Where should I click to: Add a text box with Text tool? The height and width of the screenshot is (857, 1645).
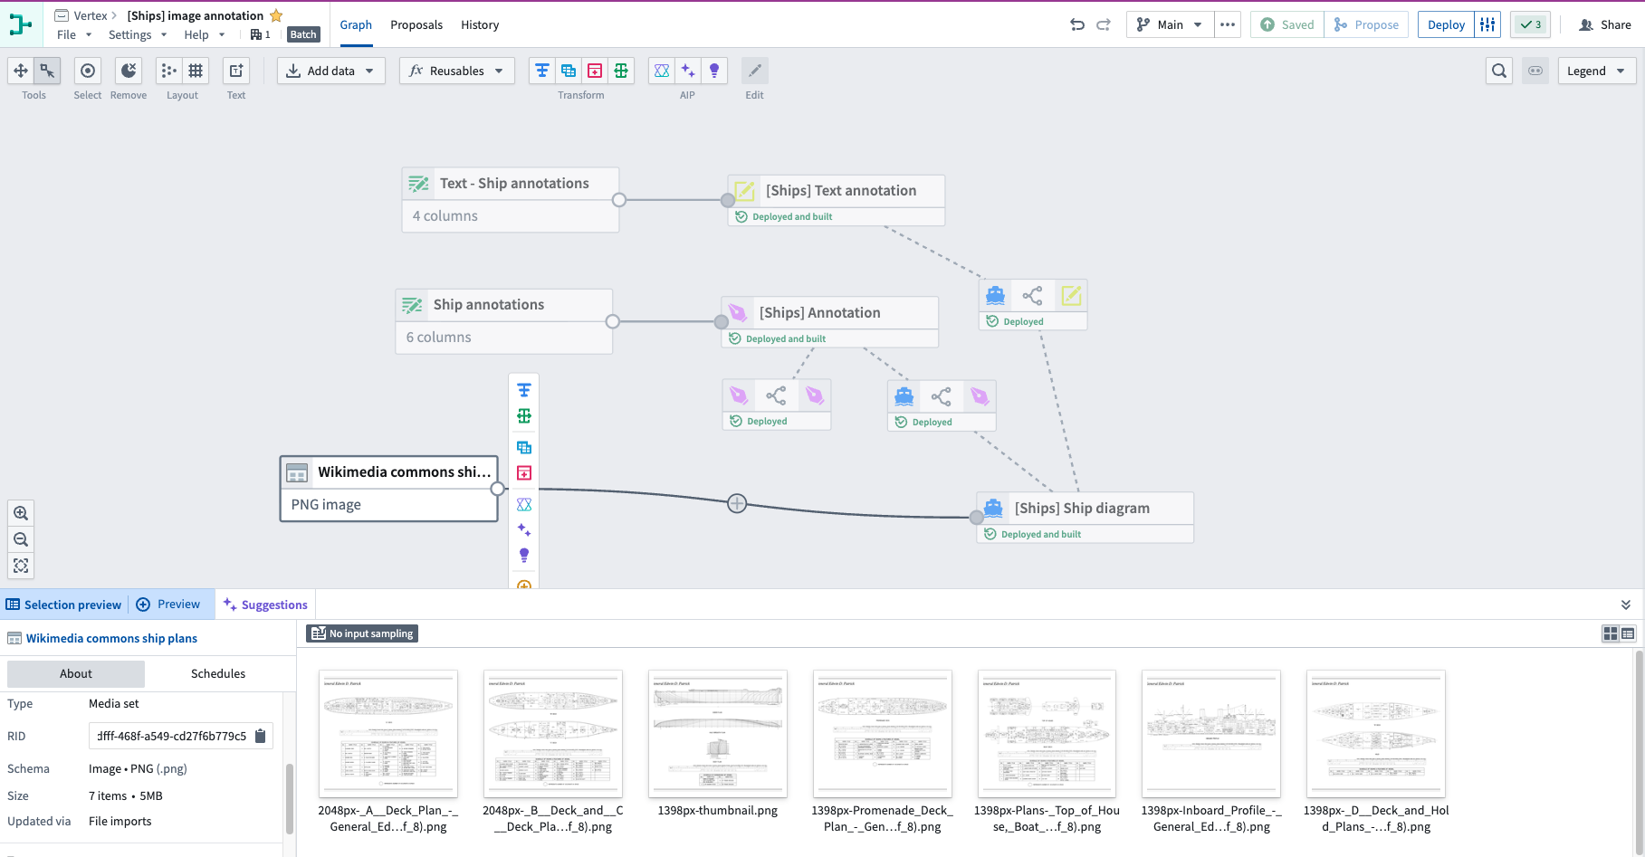click(x=235, y=71)
